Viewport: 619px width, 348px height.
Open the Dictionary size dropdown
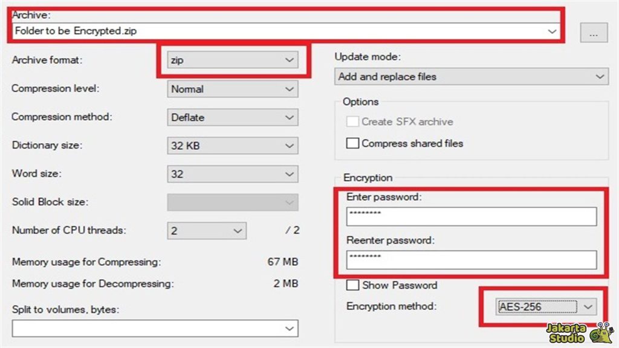pyautogui.click(x=290, y=146)
